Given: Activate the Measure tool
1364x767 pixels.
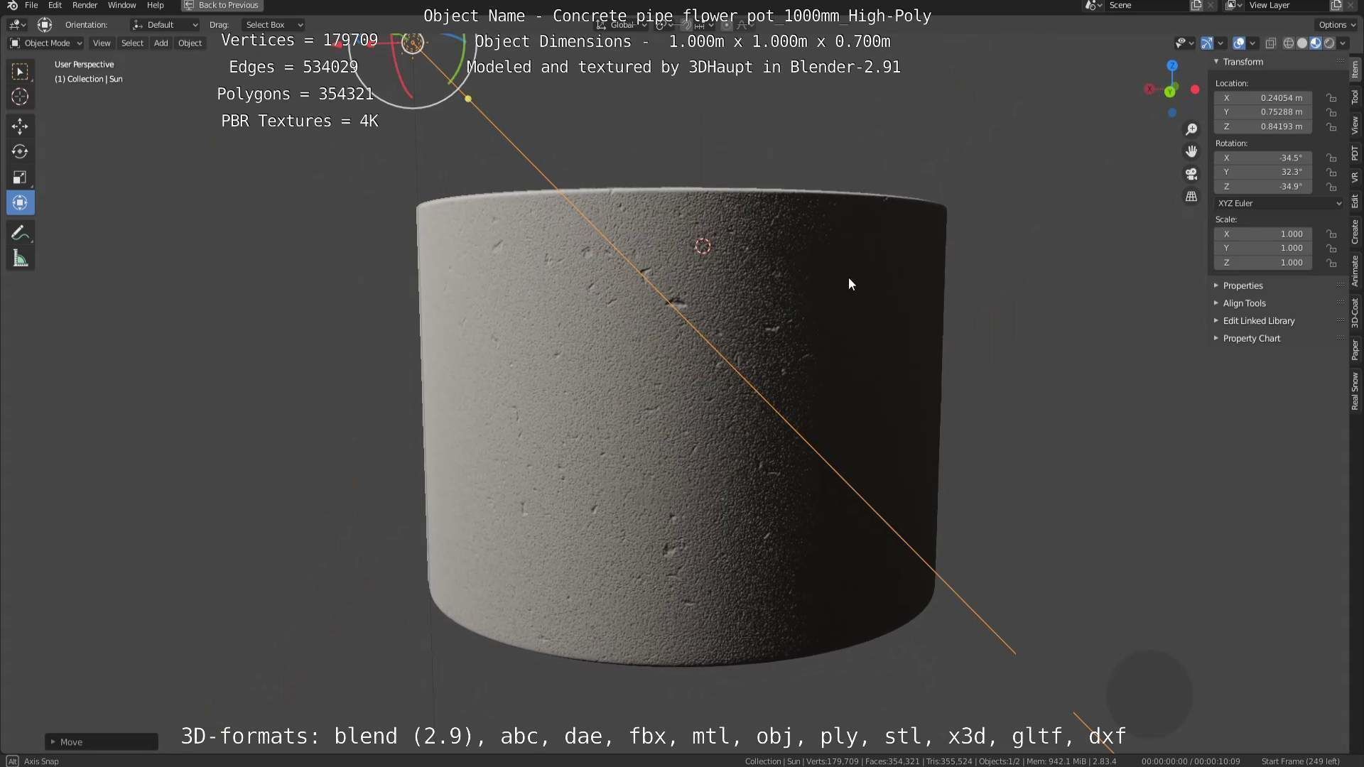Looking at the screenshot, I should [20, 259].
